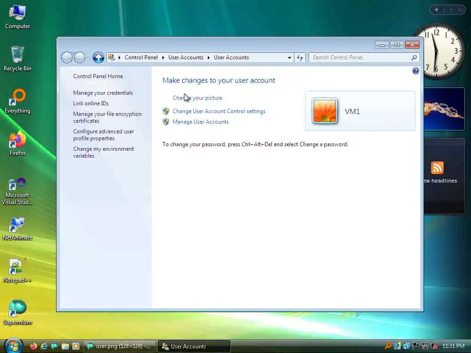Image resolution: width=471 pixels, height=353 pixels.
Task: Select the Microsoft Visual Studio desktop shortcut
Action: click(17, 191)
